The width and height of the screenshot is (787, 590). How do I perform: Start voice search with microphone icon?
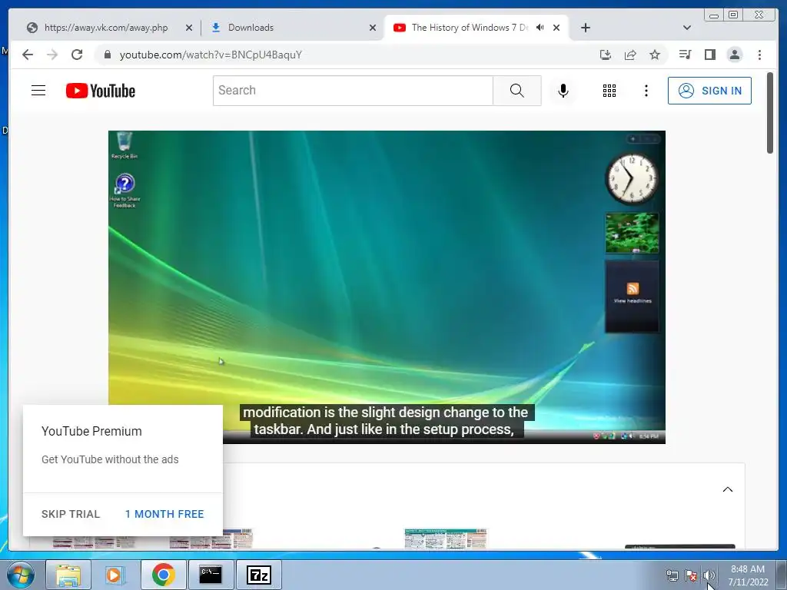pos(563,91)
